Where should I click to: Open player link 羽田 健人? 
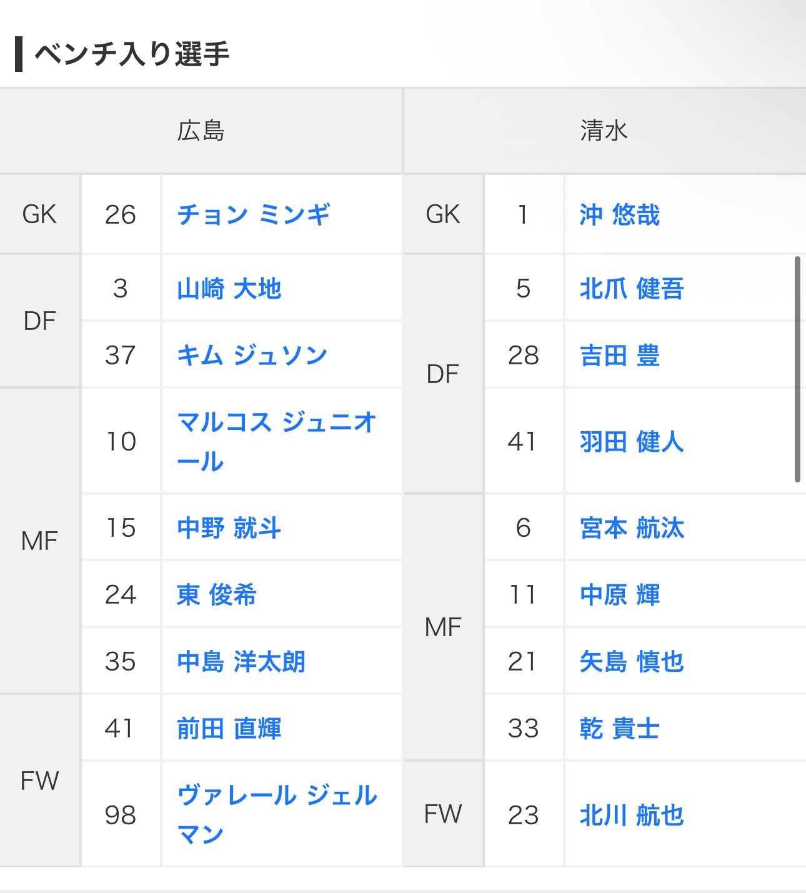point(632,441)
